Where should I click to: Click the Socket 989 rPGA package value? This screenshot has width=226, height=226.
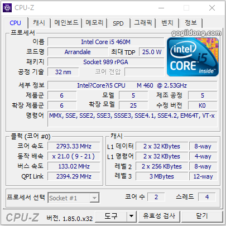click(105, 62)
